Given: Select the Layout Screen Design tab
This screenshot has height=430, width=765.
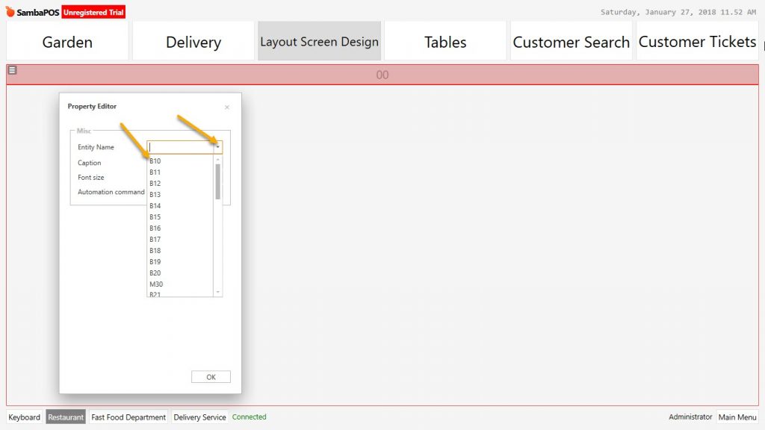Looking at the screenshot, I should (319, 42).
